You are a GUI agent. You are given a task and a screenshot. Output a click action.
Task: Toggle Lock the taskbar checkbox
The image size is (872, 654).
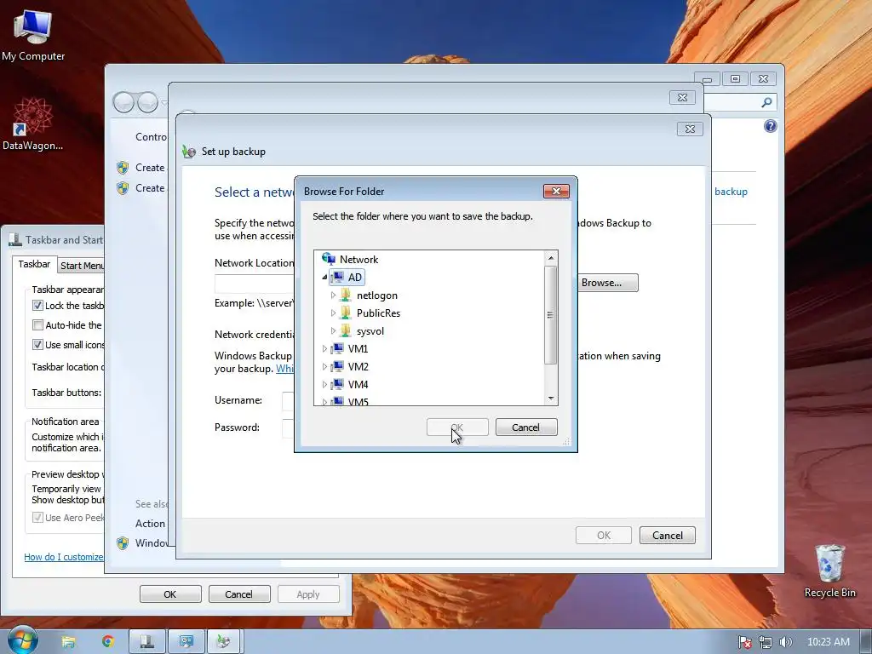(37, 306)
